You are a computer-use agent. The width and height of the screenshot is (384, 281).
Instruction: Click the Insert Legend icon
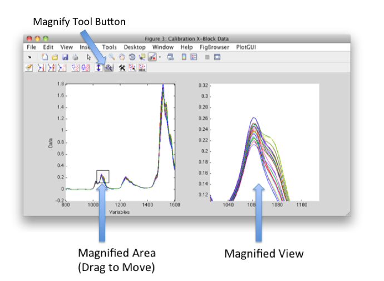point(194,57)
